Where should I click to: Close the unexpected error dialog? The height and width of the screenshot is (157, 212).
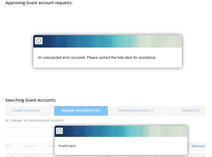pos(38,41)
